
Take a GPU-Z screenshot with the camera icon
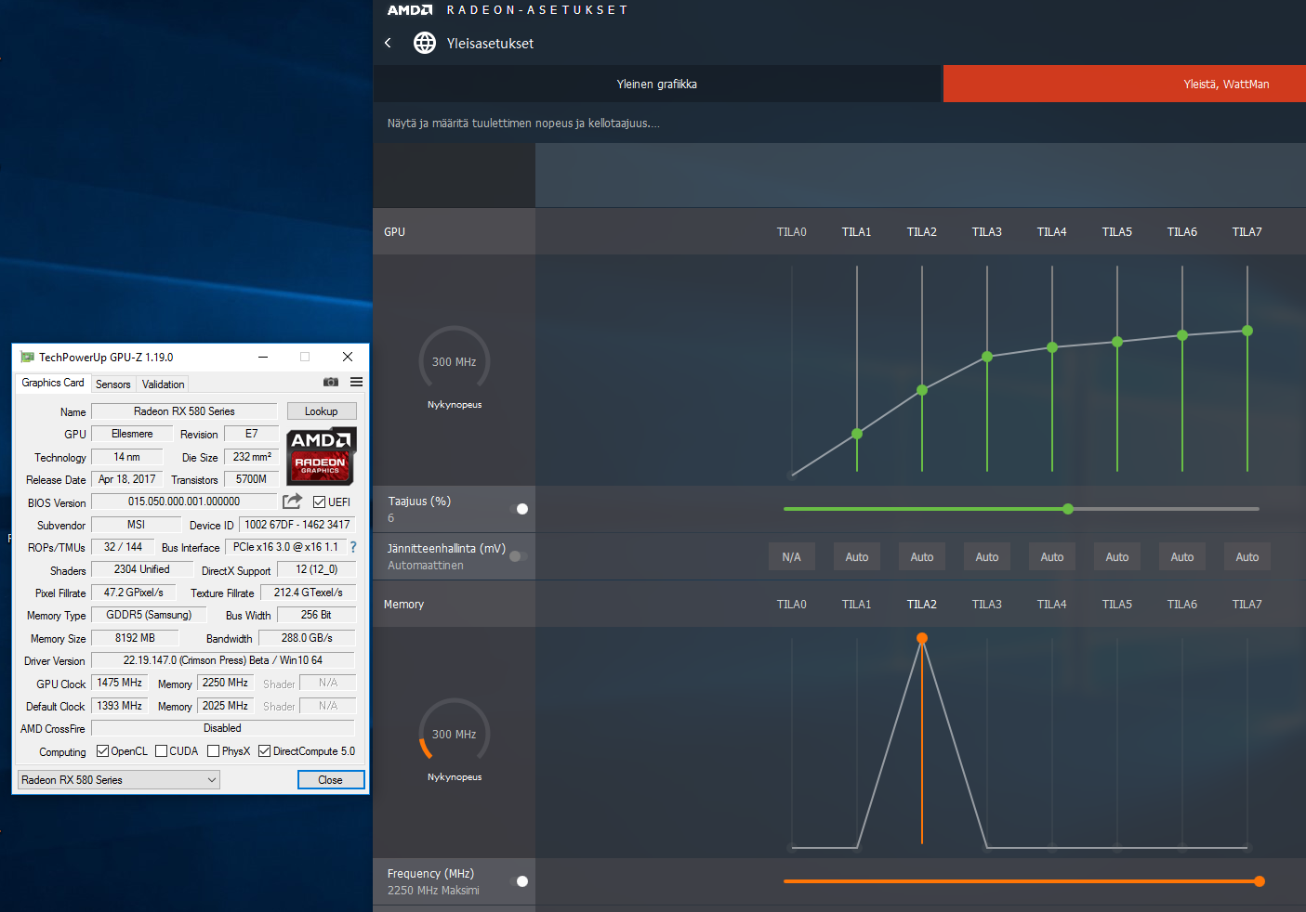pyautogui.click(x=331, y=382)
